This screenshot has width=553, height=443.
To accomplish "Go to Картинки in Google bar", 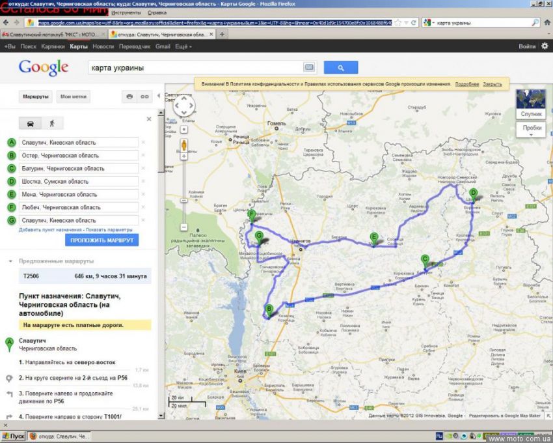I will [53, 46].
